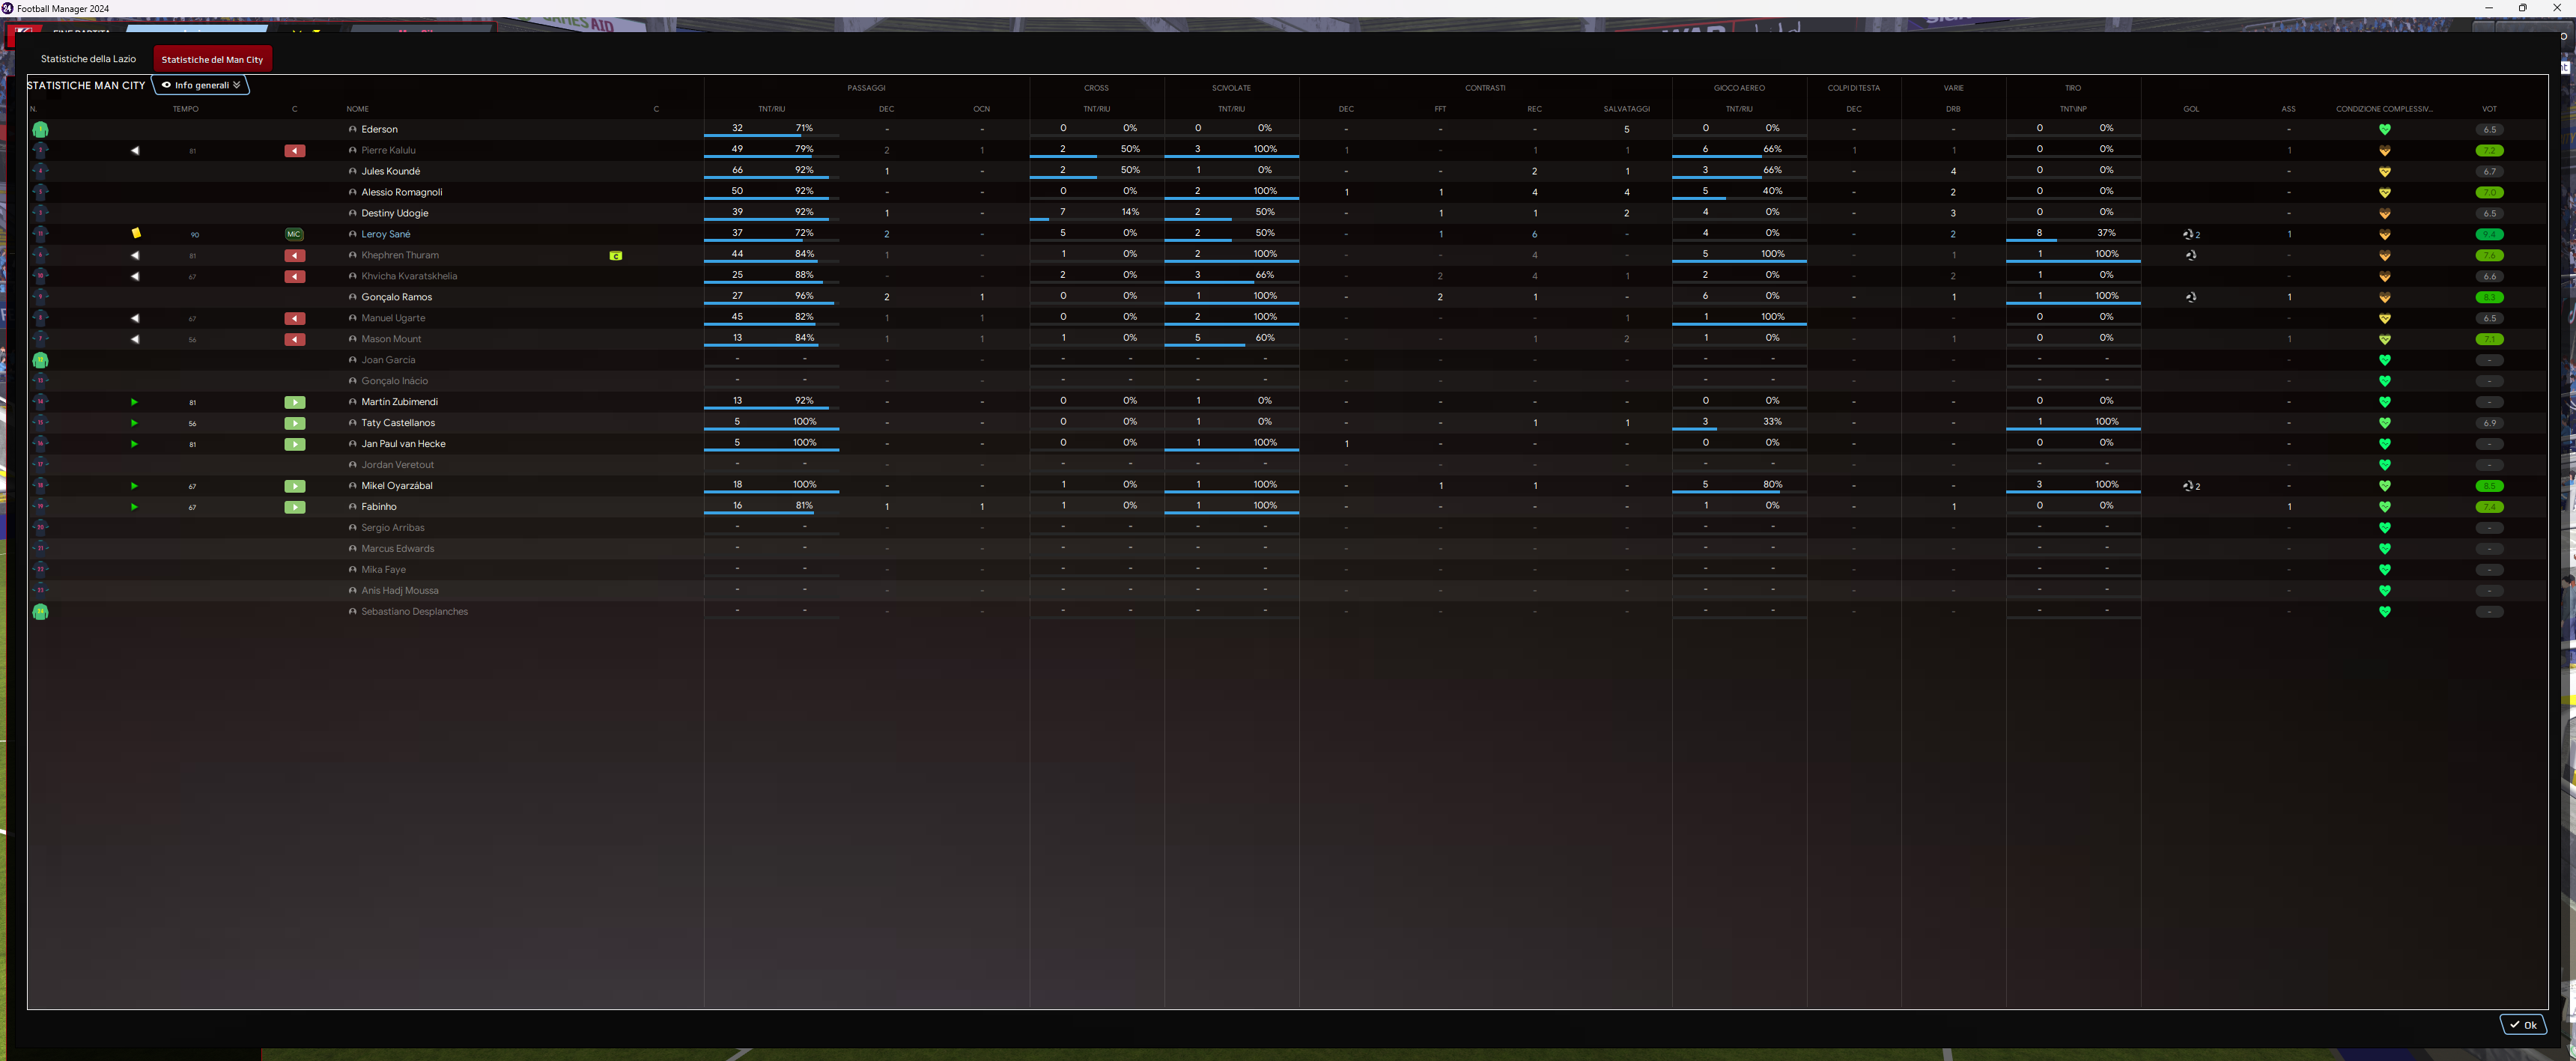Sort by the ASS column header
The image size is (2576, 1061).
pyautogui.click(x=2289, y=109)
